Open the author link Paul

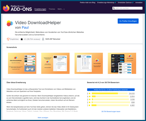pos(25,27)
